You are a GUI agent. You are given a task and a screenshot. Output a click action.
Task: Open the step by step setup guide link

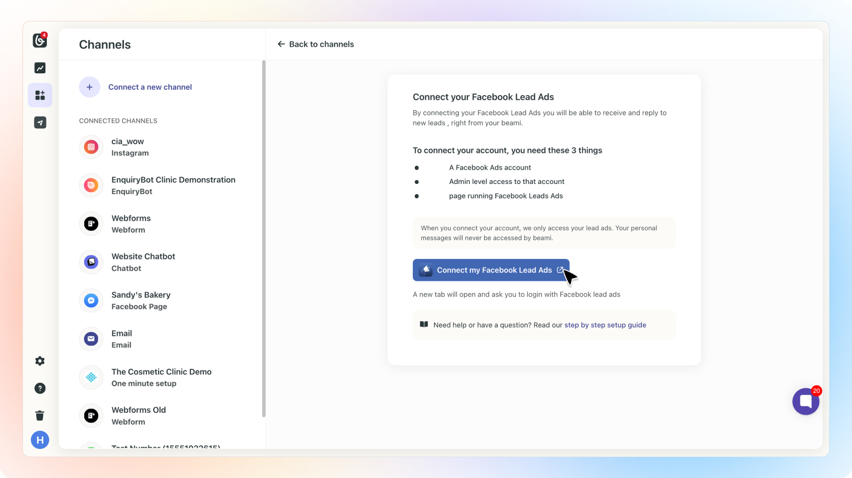(x=605, y=325)
